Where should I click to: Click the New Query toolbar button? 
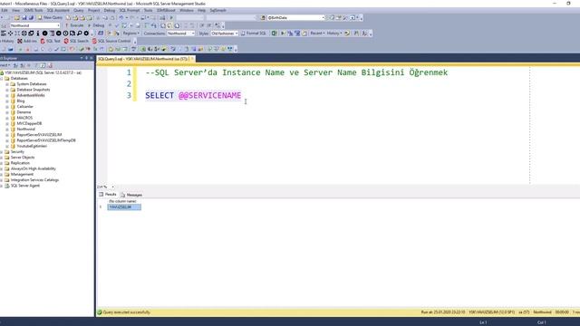[51, 17]
